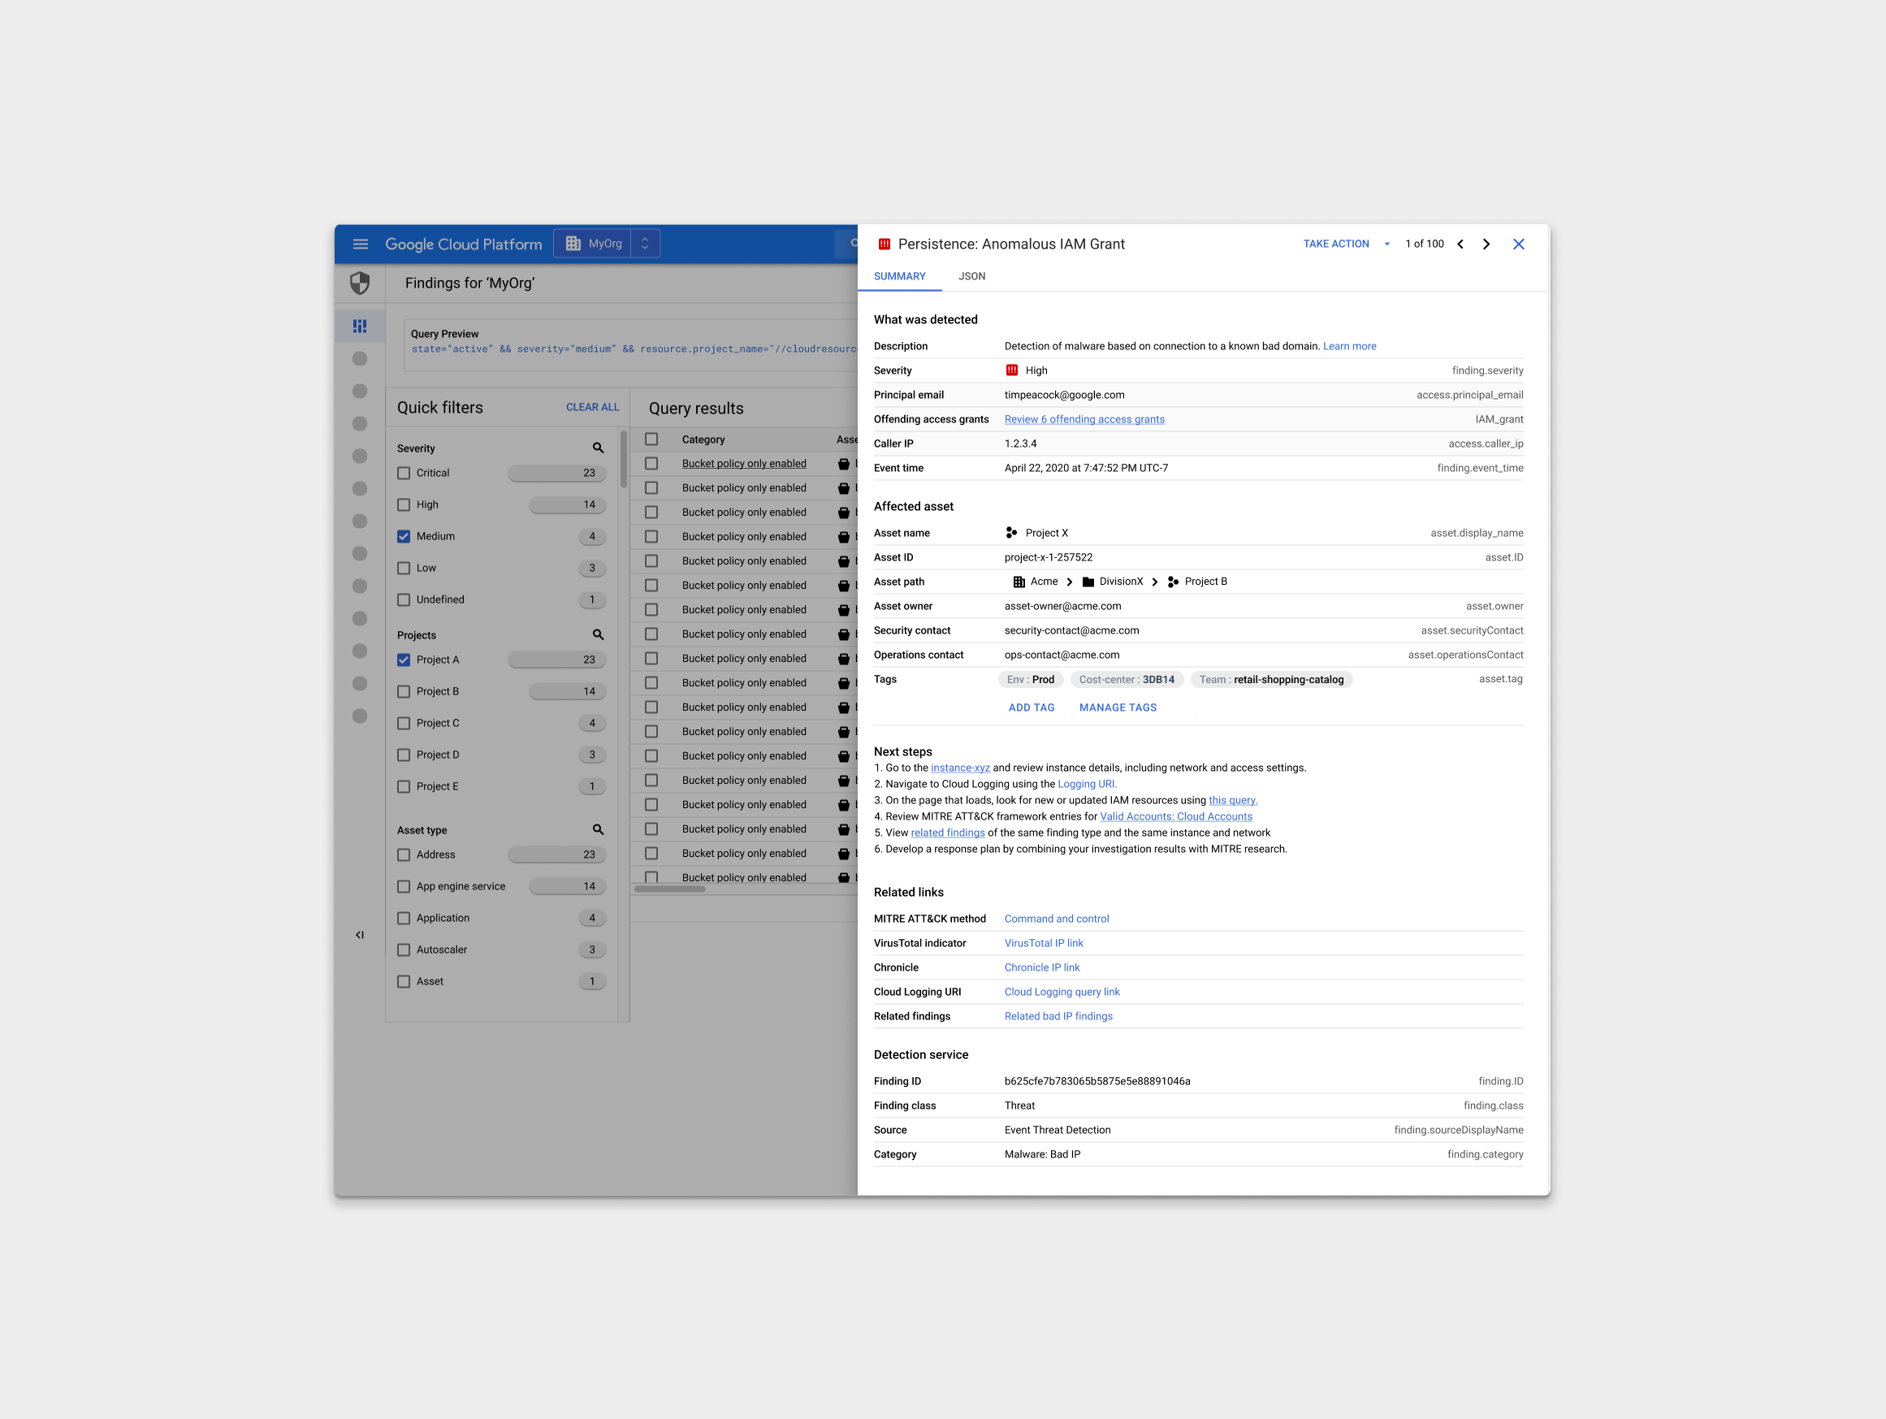Toggle the Critical severity checkbox
The width and height of the screenshot is (1886, 1419).
(x=404, y=474)
